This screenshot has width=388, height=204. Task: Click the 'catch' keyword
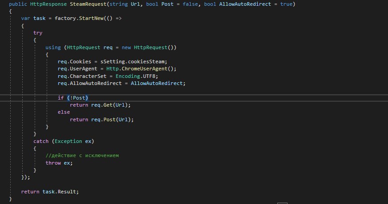pos(41,141)
